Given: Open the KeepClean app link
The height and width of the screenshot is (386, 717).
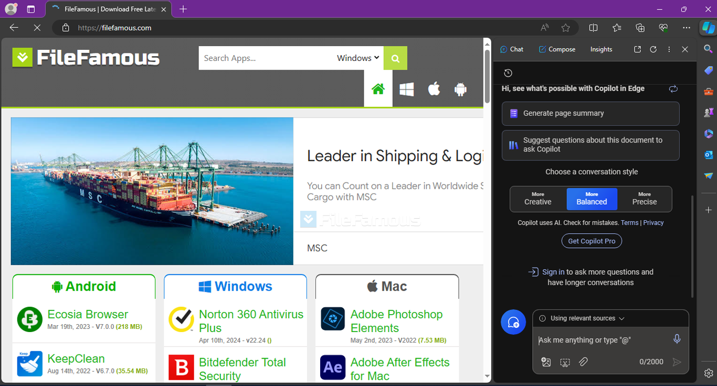Looking at the screenshot, I should point(76,359).
